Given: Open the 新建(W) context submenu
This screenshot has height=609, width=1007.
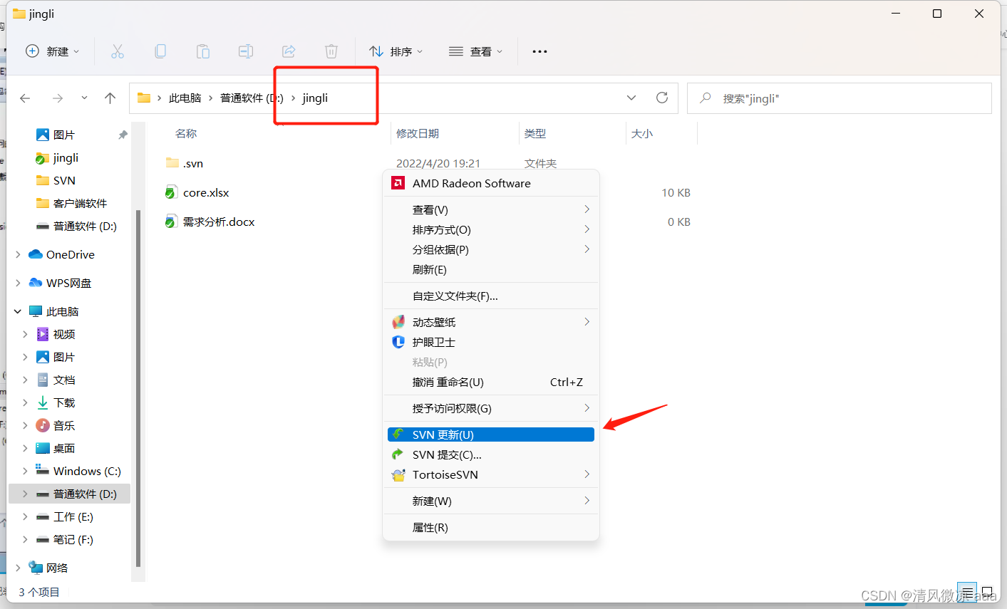Looking at the screenshot, I should point(492,501).
